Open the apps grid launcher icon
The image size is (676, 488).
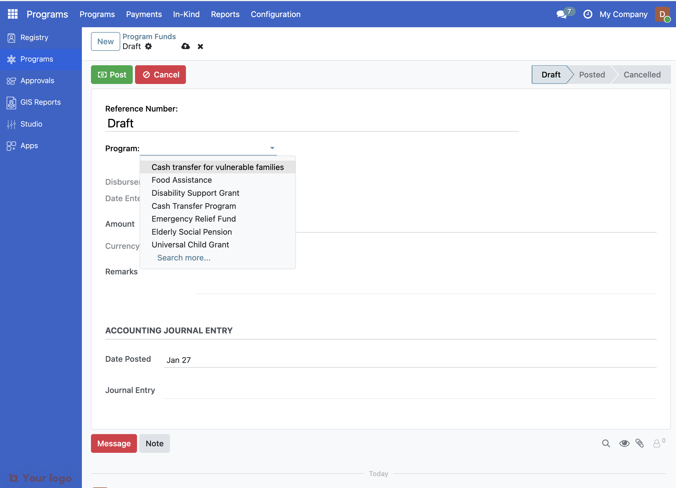coord(12,14)
